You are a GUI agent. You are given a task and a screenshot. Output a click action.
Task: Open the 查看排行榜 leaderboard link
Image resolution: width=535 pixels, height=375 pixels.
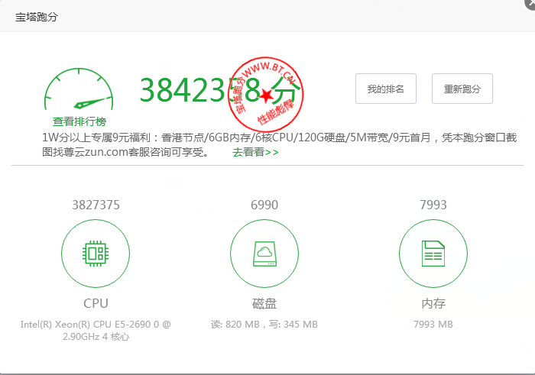(x=79, y=121)
